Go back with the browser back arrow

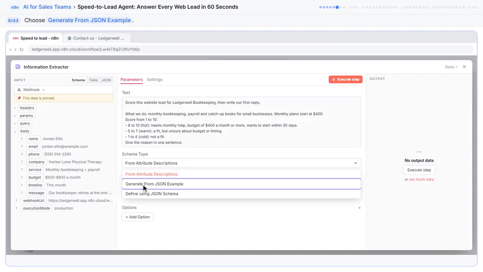(x=10, y=49)
